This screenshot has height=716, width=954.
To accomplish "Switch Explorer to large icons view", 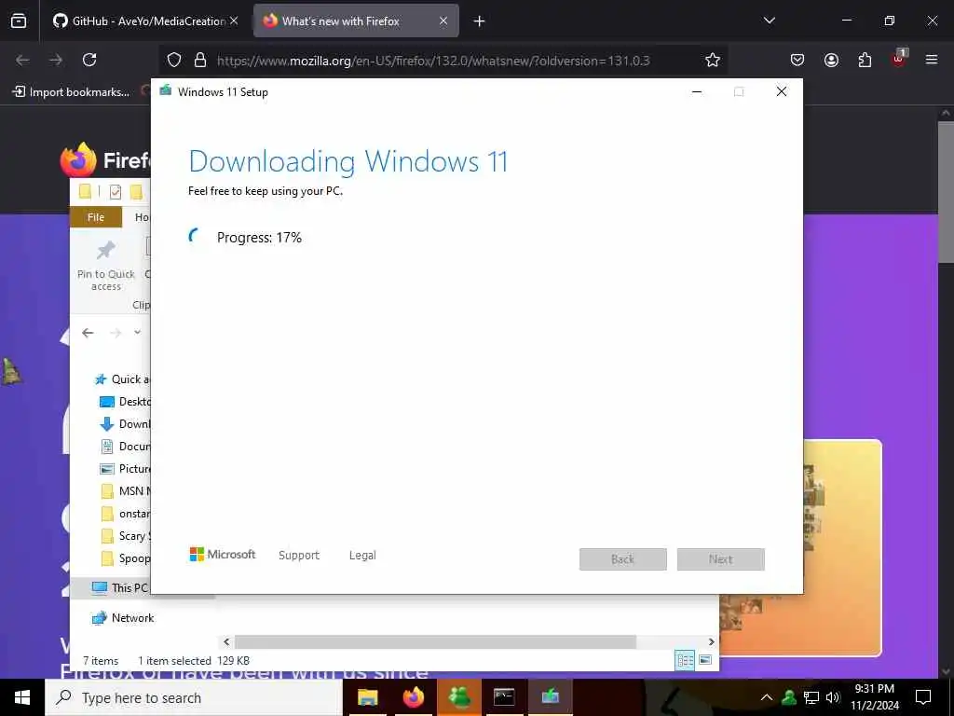I will [705, 660].
